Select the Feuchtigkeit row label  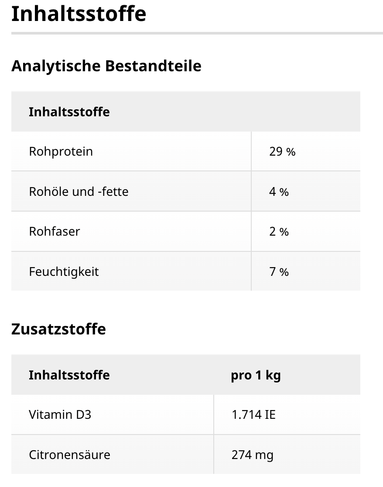[64, 271]
